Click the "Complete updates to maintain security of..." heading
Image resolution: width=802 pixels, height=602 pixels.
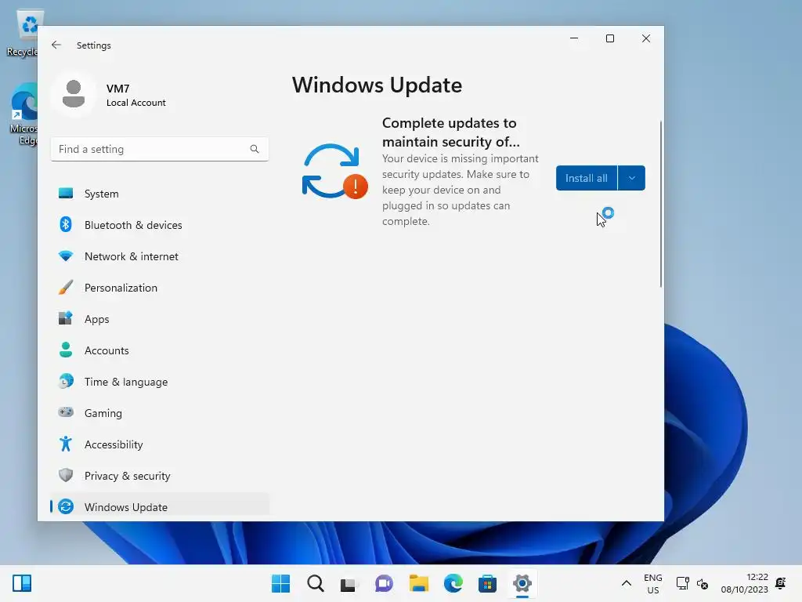pos(450,132)
